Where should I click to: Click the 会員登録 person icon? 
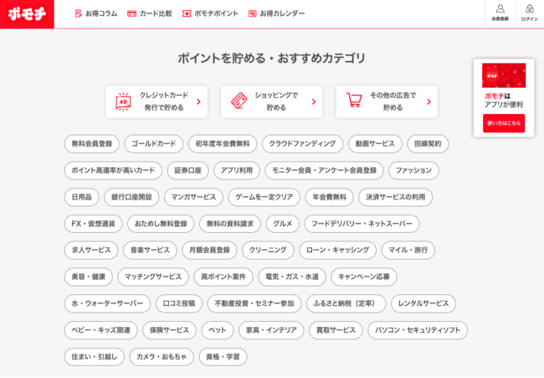tap(500, 8)
